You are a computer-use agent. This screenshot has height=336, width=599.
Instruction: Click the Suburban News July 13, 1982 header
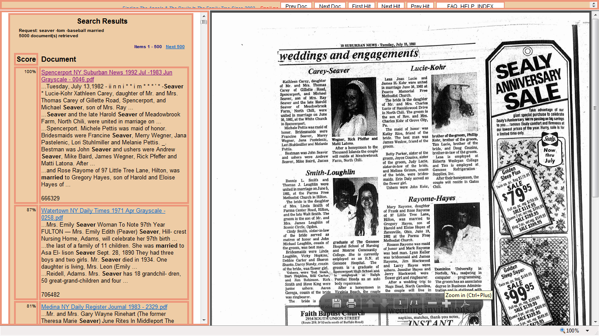(x=378, y=45)
